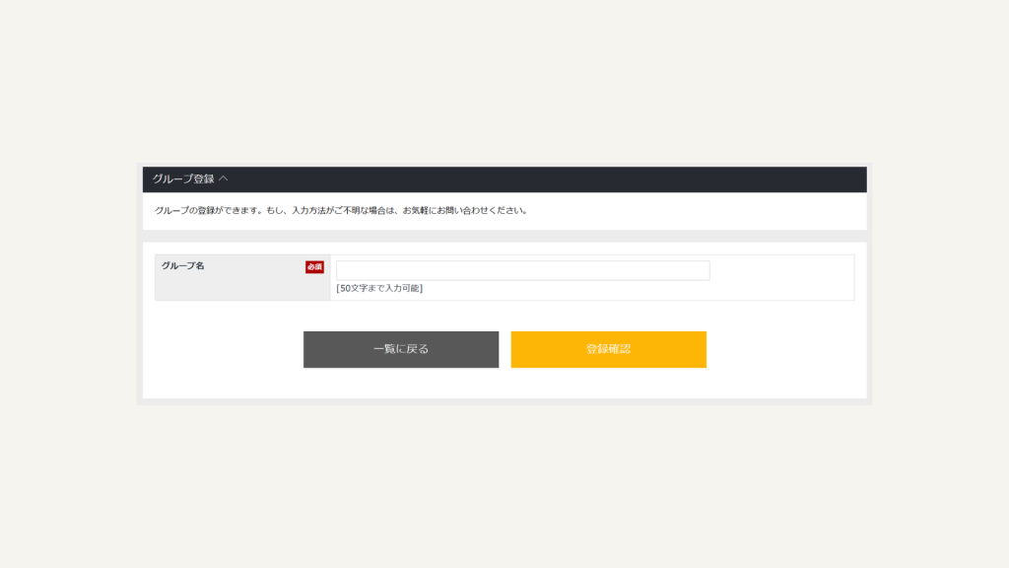Click the グループ名 label
The width and height of the screenshot is (1009, 568).
click(182, 266)
